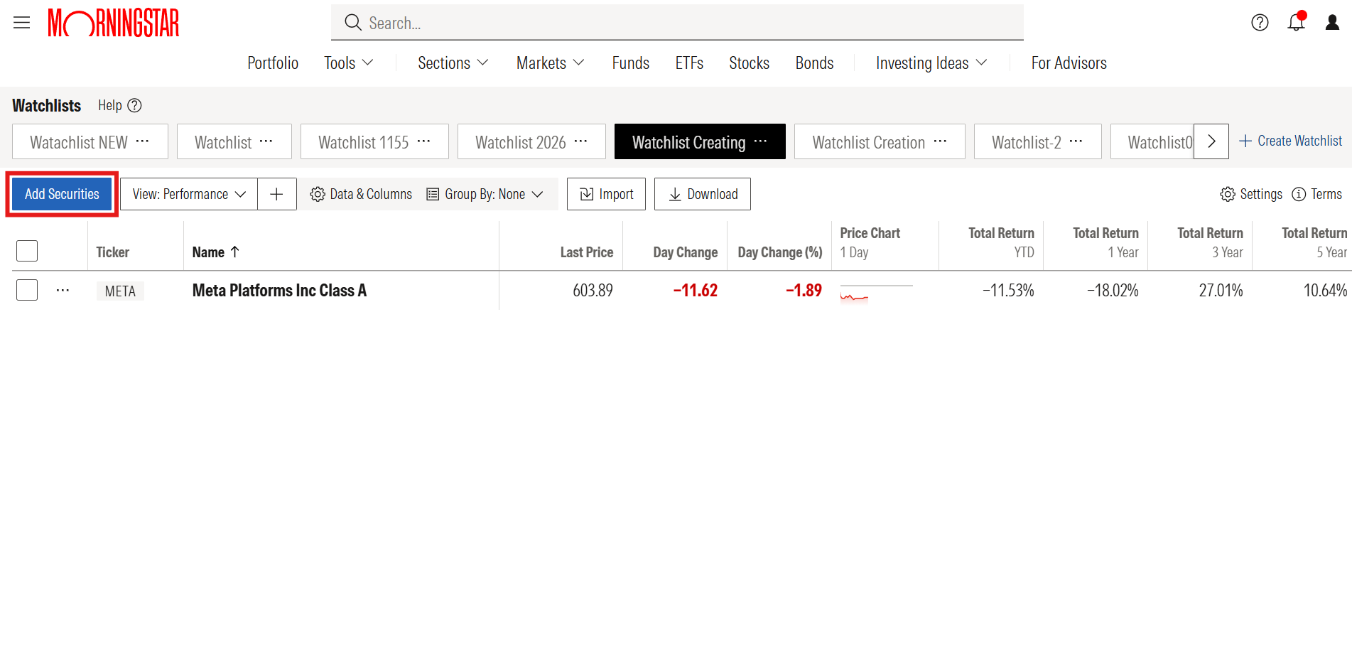1352x668 pixels.
Task: Click the Import button
Action: [606, 194]
